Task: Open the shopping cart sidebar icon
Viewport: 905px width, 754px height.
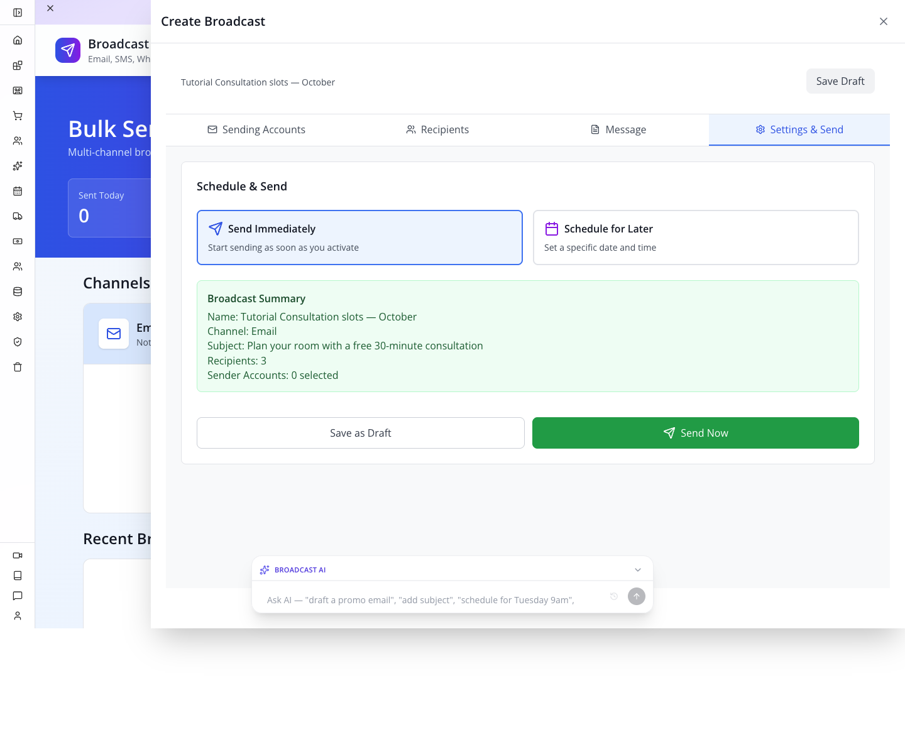Action: [x=18, y=116]
